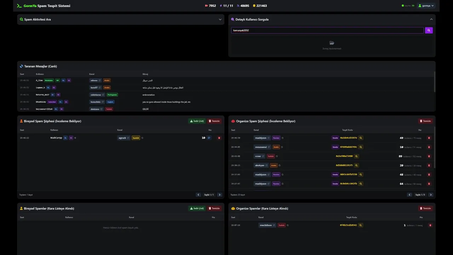
Task: Run the purple user search button
Action: pos(429,30)
